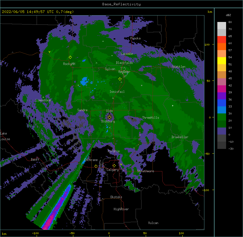Viewport: 243px width, 237px height.
Task: Click the yellow V marker northeast of Calgary
Action: coord(121,164)
